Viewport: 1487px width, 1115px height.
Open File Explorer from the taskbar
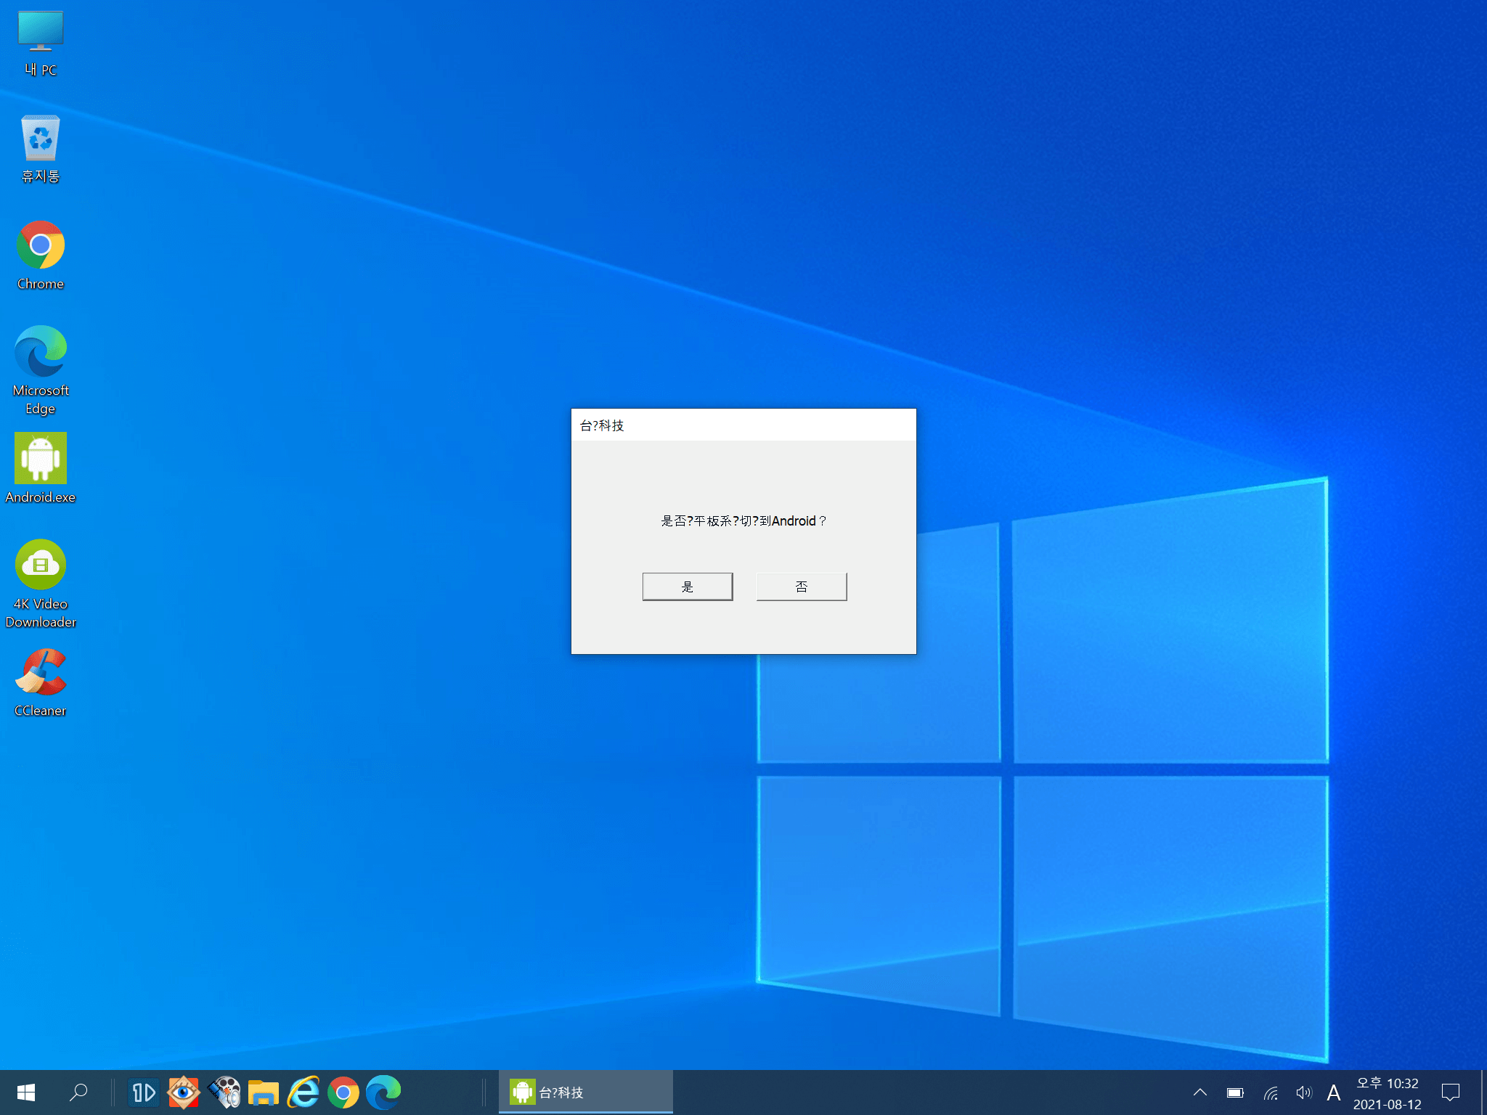click(264, 1092)
